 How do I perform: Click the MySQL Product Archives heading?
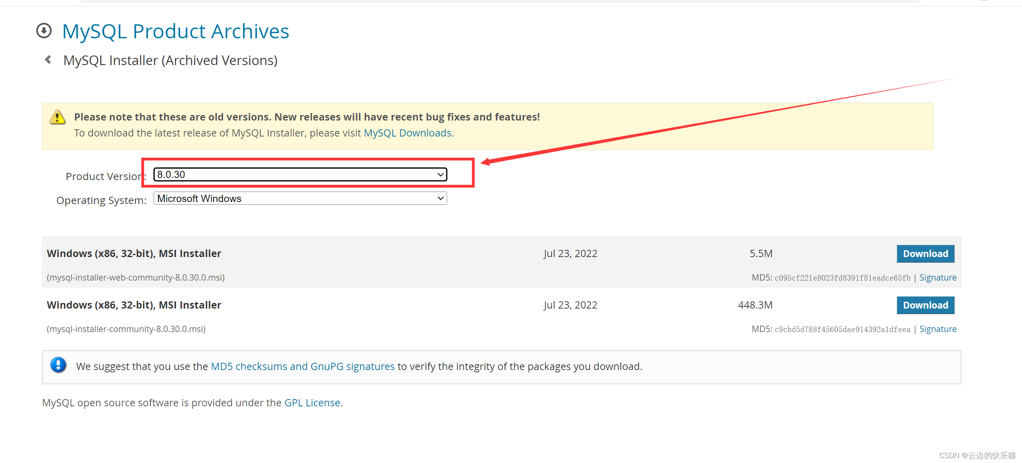pyautogui.click(x=176, y=31)
